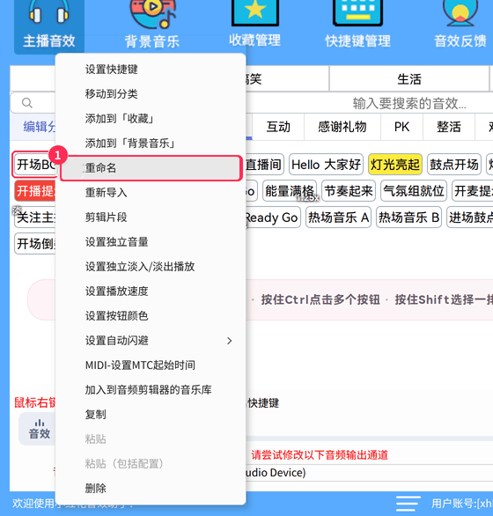493x516 pixels.
Task: Choose 设置独立淡入/淡出播放 entry
Action: click(x=151, y=267)
